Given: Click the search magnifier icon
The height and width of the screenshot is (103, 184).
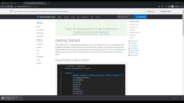Looking at the screenshot, I should tap(119, 17).
